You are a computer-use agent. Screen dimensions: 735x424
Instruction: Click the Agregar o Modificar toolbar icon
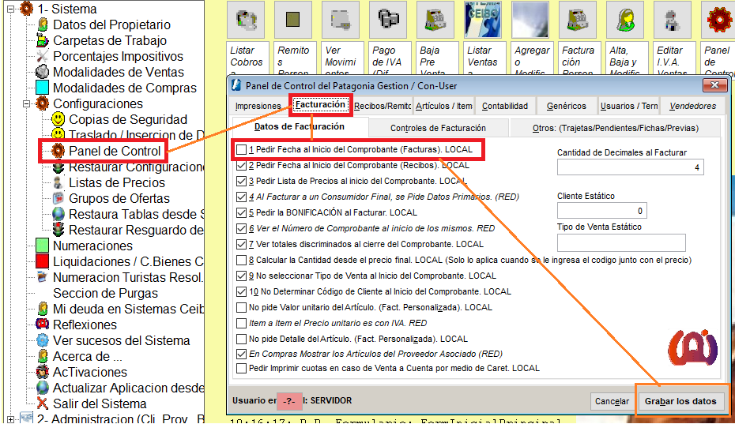point(530,20)
